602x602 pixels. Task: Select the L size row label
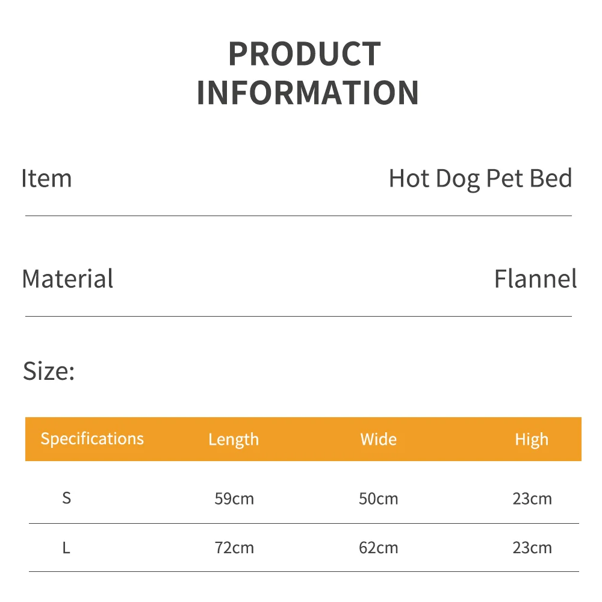click(x=66, y=548)
